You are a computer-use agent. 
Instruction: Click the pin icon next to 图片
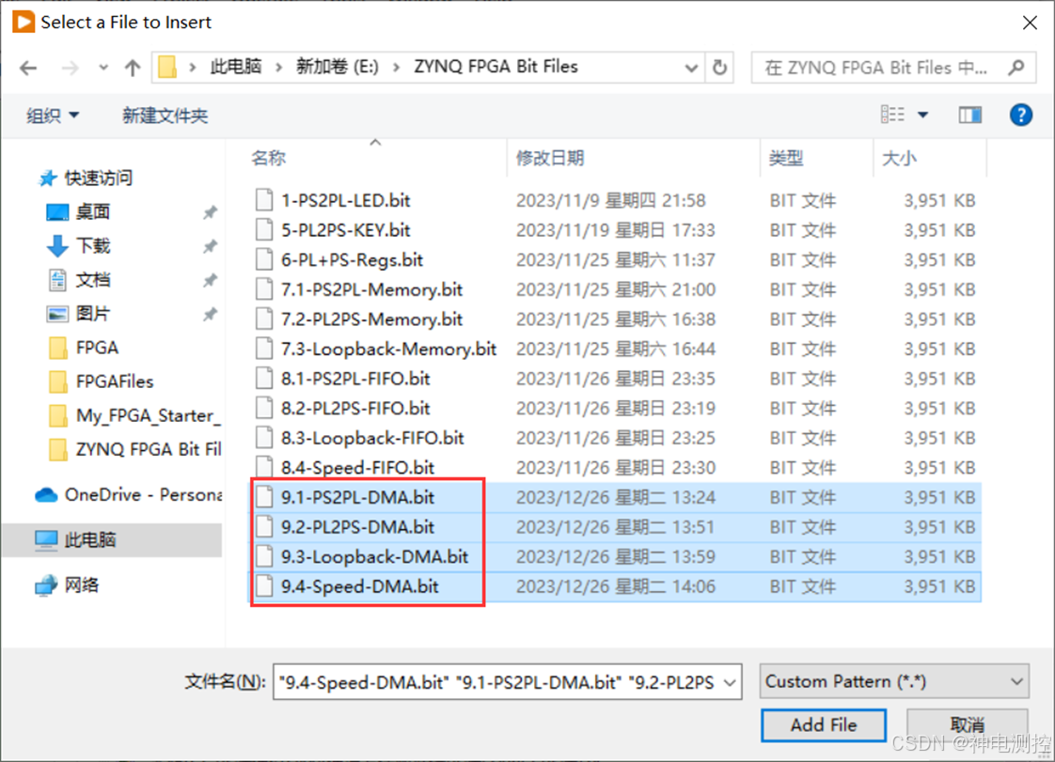coord(210,314)
